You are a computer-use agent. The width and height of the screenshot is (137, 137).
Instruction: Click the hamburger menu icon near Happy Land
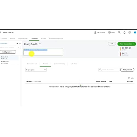[x=1, y=32]
